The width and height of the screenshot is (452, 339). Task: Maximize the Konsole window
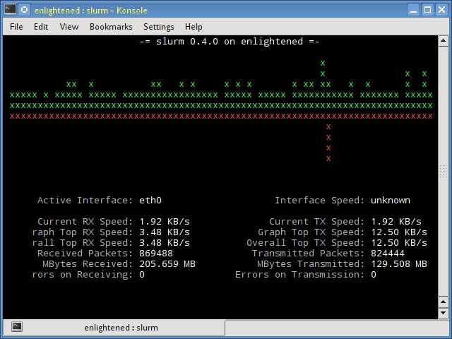point(428,10)
